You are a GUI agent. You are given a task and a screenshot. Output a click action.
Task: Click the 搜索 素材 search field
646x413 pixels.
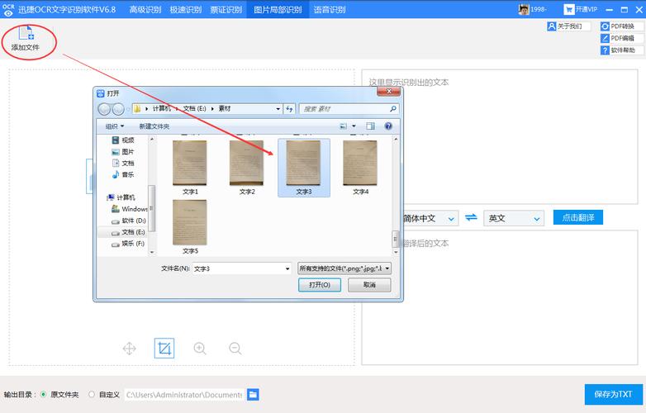coord(349,109)
